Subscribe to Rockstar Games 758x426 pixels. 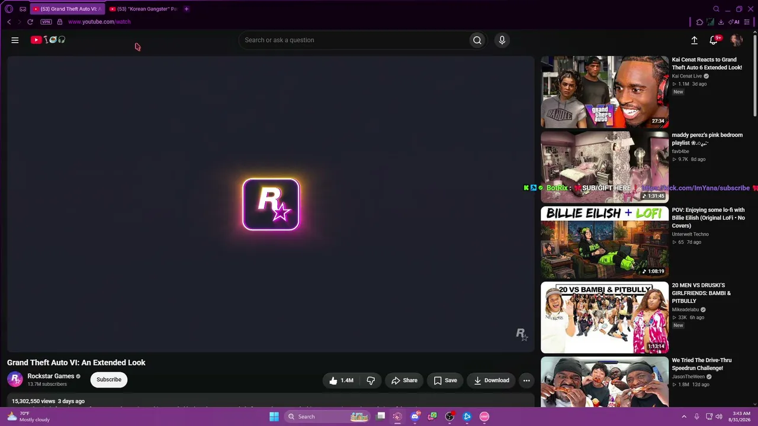point(109,380)
